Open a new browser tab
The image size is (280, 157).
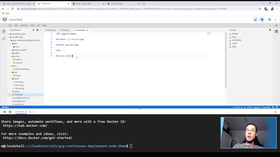144,3
